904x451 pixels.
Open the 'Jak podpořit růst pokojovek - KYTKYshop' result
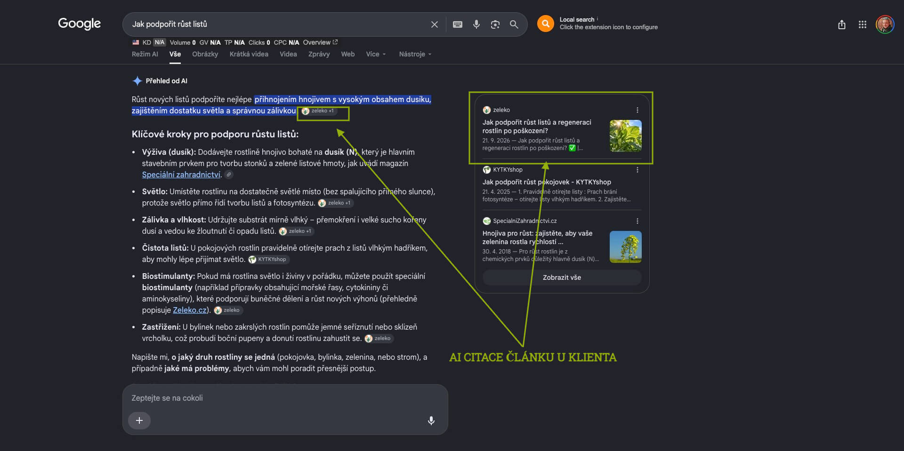pos(547,182)
